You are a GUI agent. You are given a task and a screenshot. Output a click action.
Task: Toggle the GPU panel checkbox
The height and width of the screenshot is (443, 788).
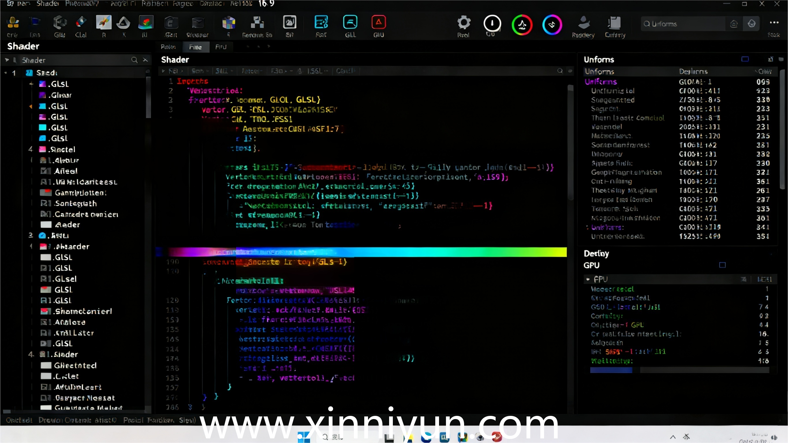[722, 265]
